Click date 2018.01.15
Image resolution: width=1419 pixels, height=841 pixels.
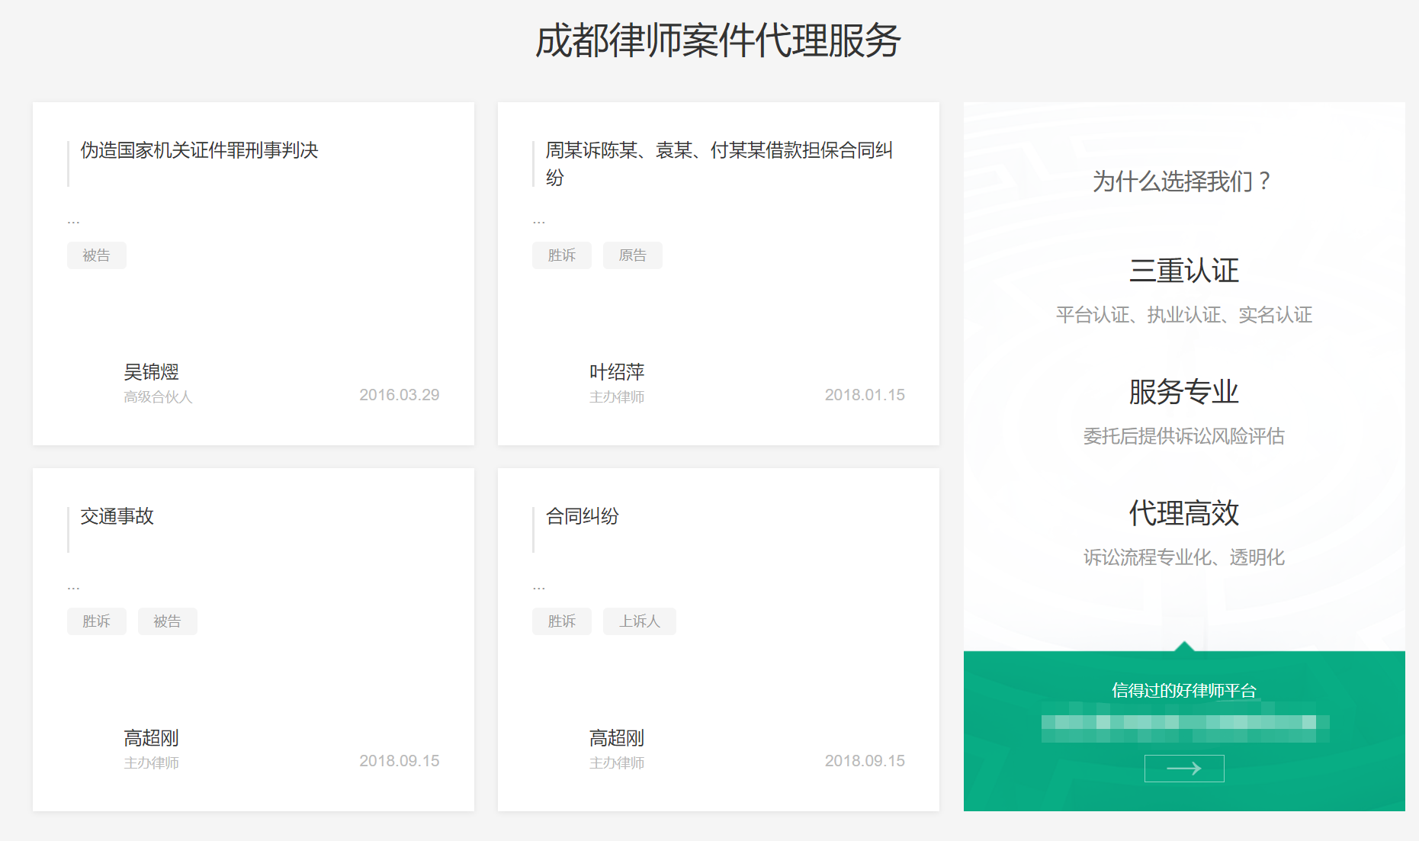(x=865, y=395)
